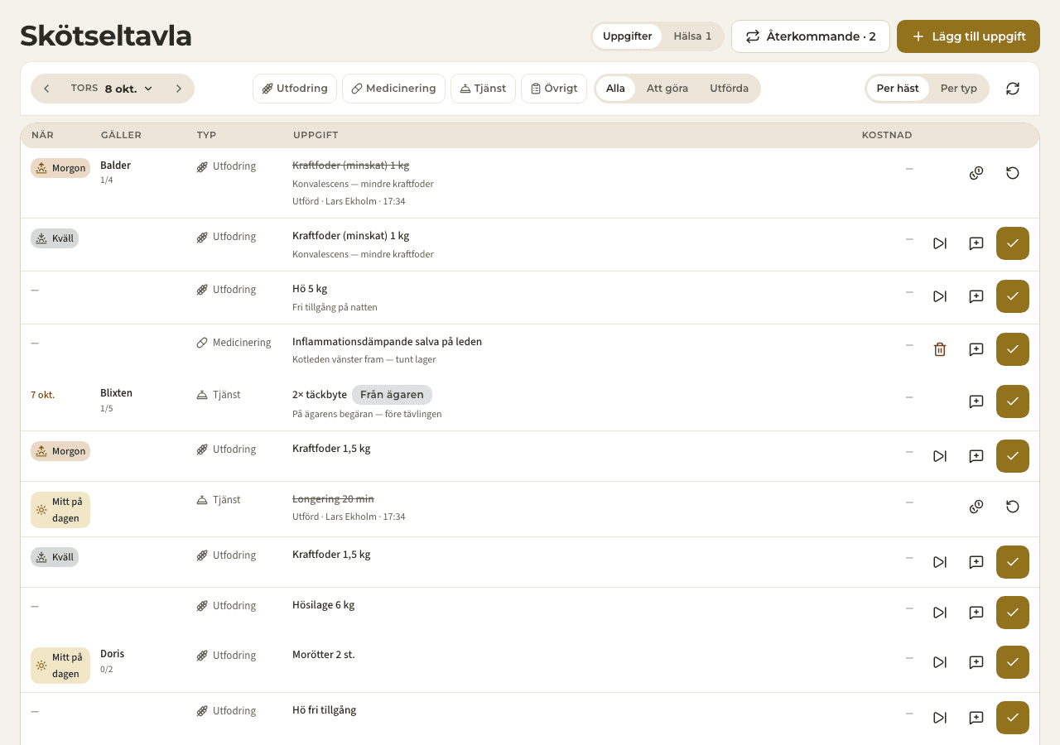Toggle the Medicinering filter chip
Image resolution: width=1060 pixels, height=745 pixels.
pos(393,89)
